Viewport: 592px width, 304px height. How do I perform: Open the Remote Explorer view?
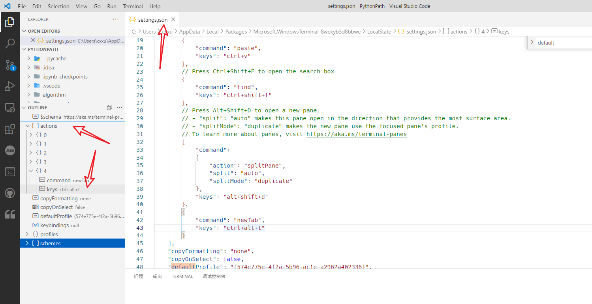coord(10,107)
